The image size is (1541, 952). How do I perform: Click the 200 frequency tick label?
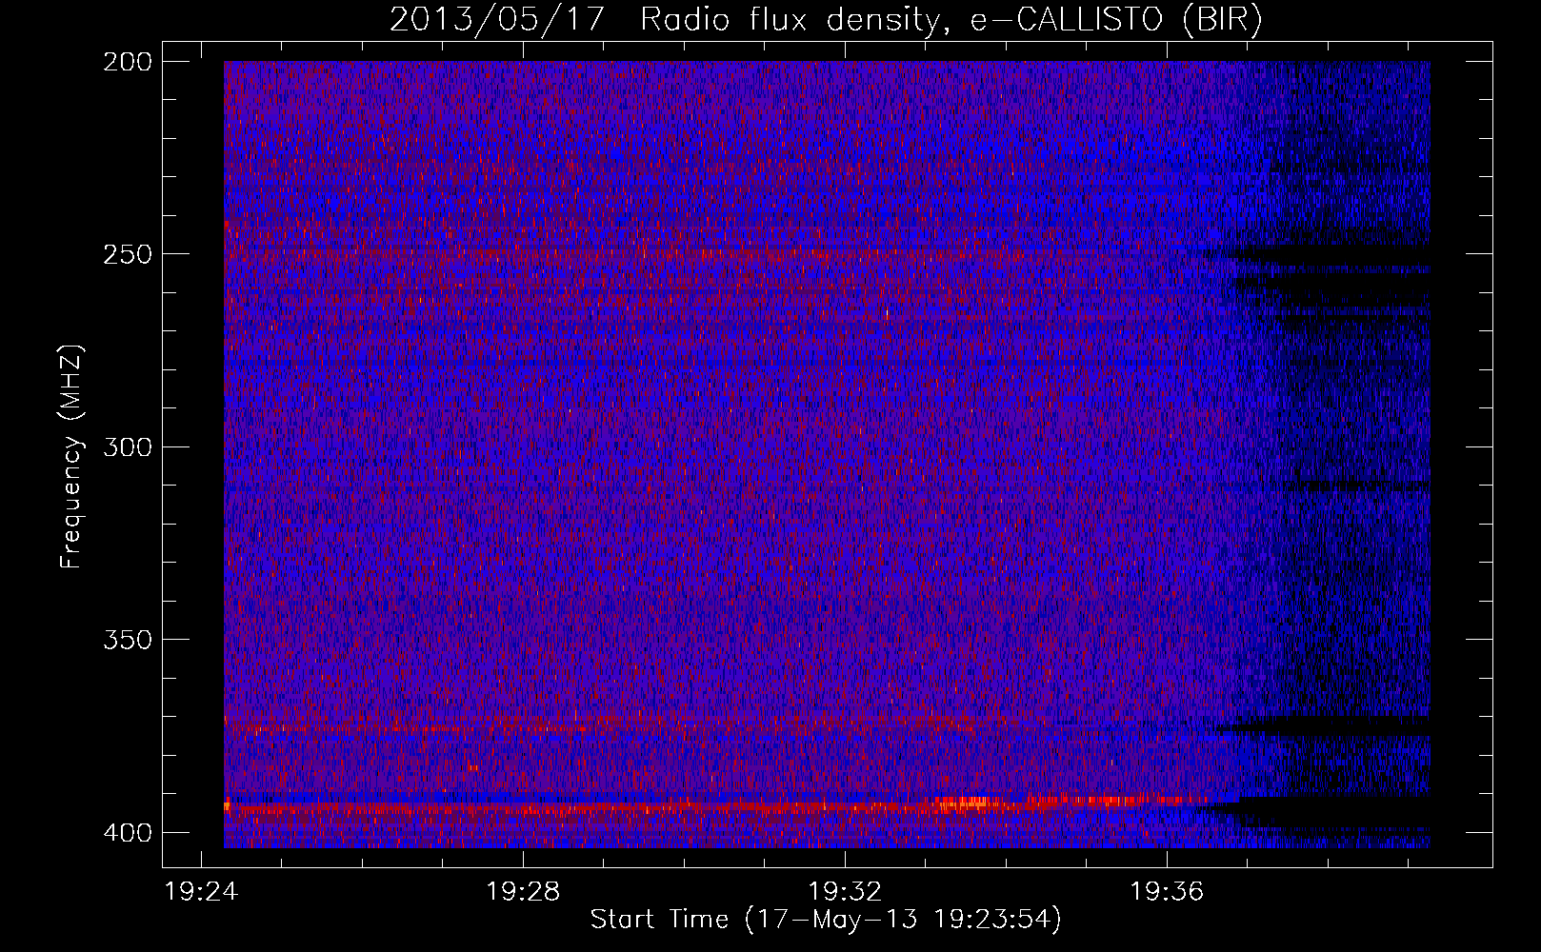point(127,61)
